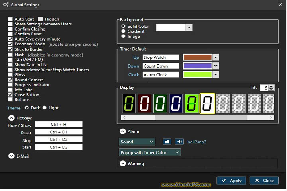Set the Hide / Show hotkey field
The width and height of the screenshot is (287, 191).
59,124
